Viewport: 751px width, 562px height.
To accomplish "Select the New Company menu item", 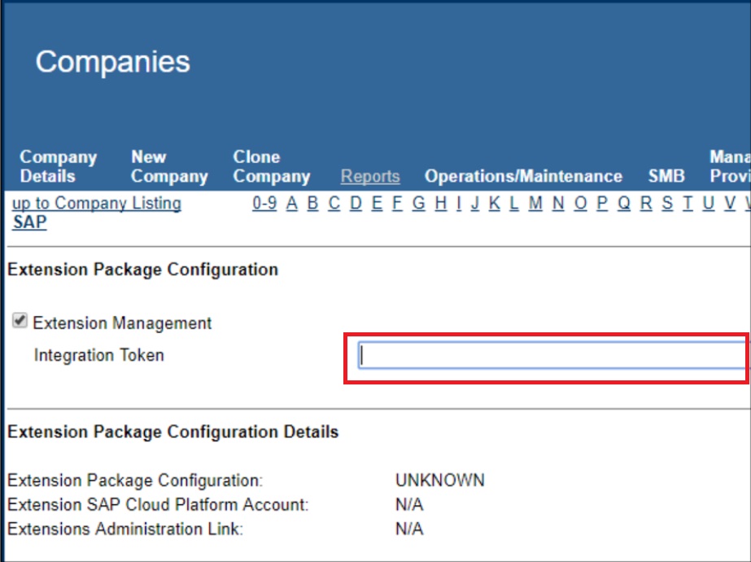I will pyautogui.click(x=169, y=167).
